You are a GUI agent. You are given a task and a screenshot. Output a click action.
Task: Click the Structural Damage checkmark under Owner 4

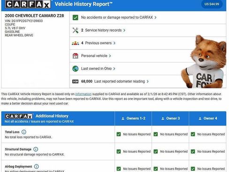click(x=193, y=151)
